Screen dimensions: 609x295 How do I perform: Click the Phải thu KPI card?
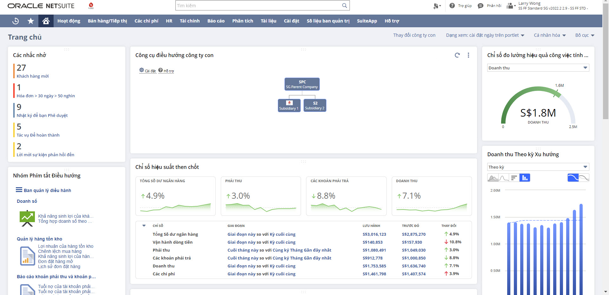pyautogui.click(x=261, y=196)
